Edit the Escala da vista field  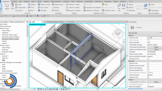pyautogui.click(x=155, y=38)
